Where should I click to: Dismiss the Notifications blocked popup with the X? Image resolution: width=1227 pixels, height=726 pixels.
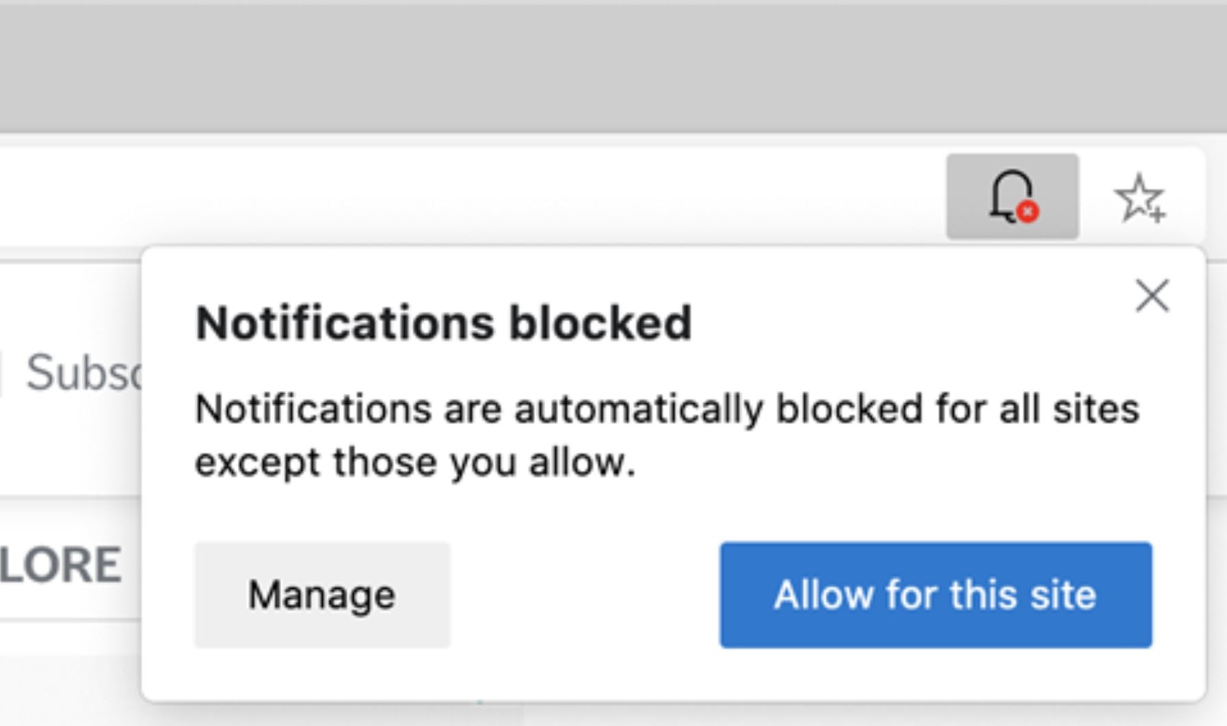[1152, 295]
